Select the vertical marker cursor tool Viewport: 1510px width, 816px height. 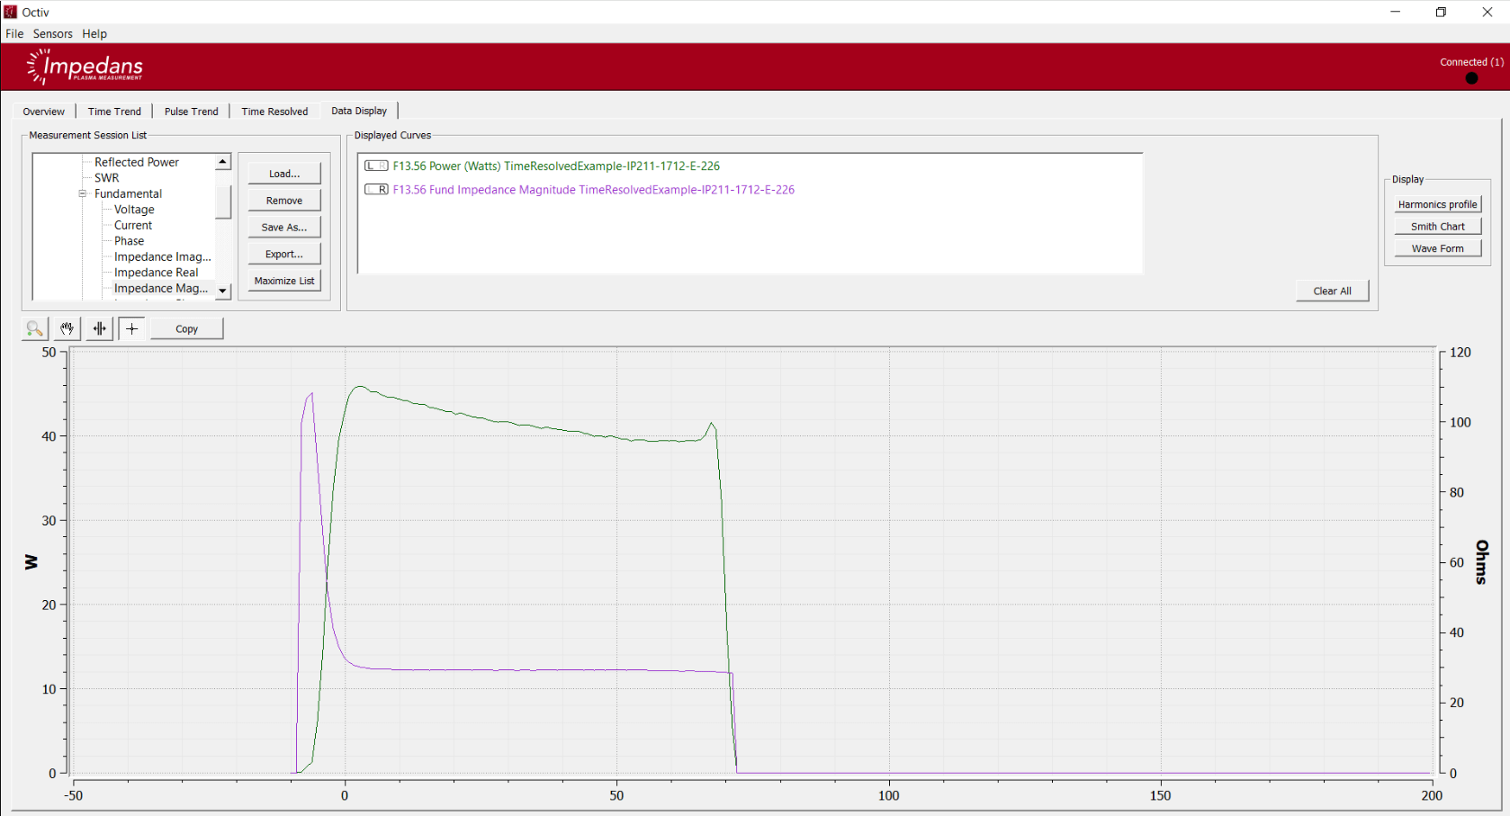tap(99, 329)
